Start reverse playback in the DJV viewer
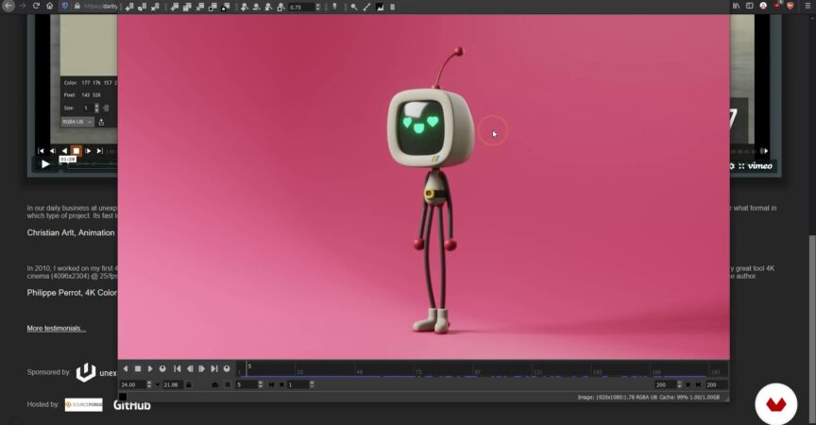The width and height of the screenshot is (816, 425). (x=126, y=368)
